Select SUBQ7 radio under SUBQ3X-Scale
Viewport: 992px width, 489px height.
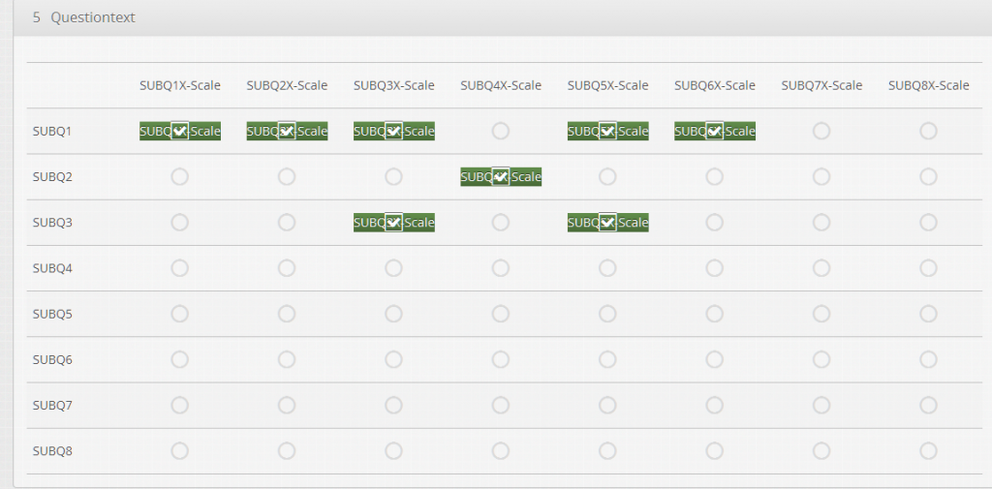point(393,405)
